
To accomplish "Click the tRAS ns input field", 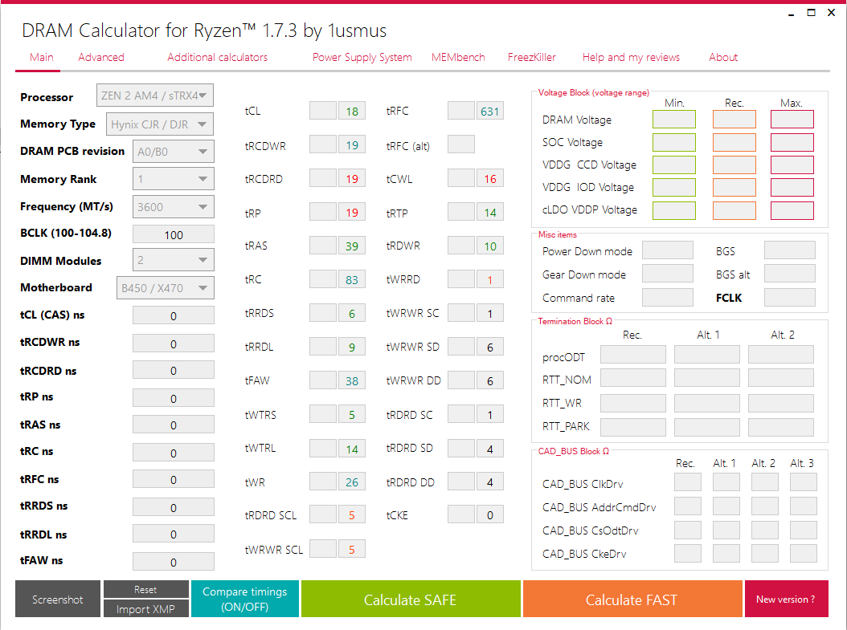I will click(x=174, y=425).
